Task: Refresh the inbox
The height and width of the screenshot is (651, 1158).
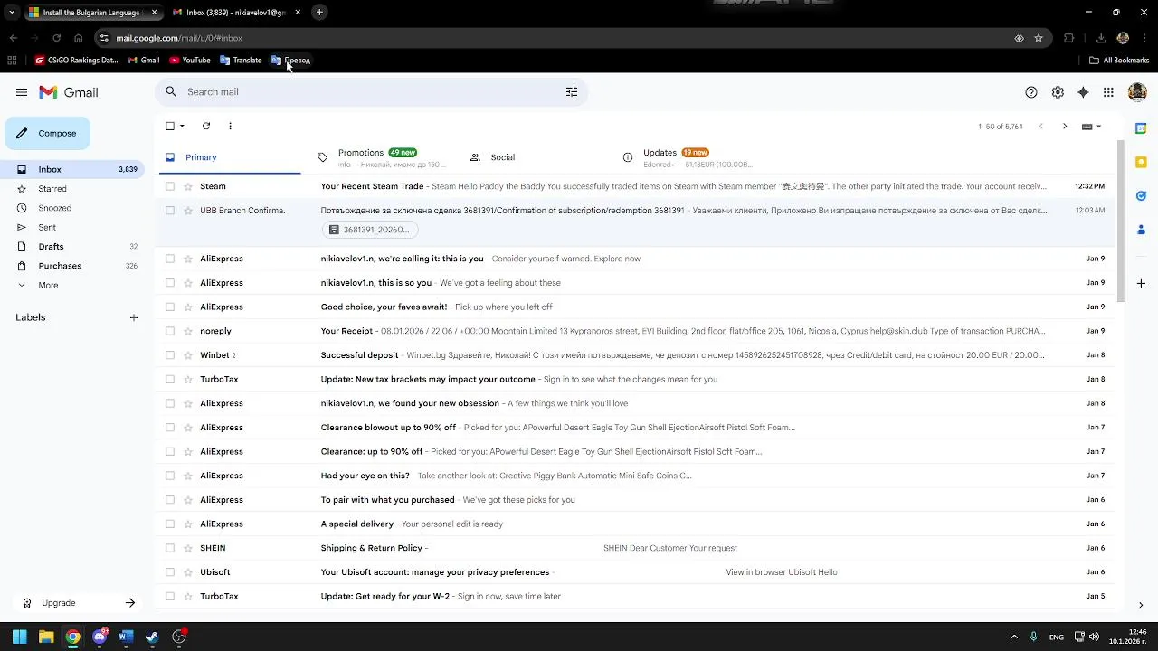Action: (x=206, y=127)
